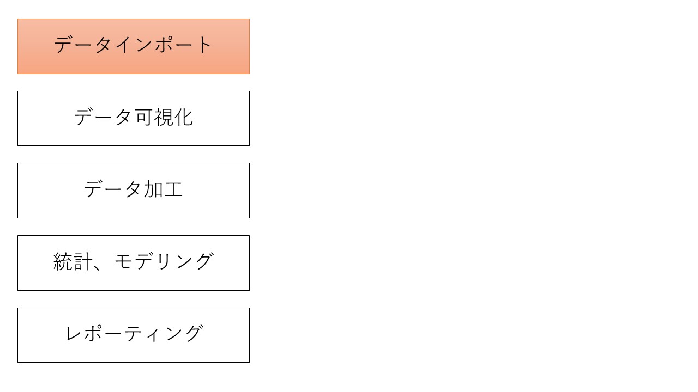
Task: Click the orange データインポート box
Action: 134,46
